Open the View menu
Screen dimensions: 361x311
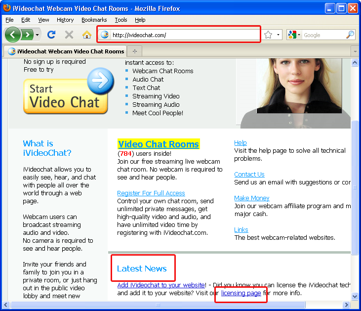(43, 20)
